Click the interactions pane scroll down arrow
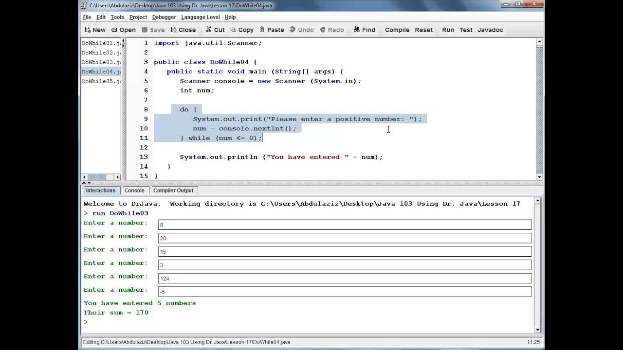Screen dimensions: 623x350 coord(537,329)
